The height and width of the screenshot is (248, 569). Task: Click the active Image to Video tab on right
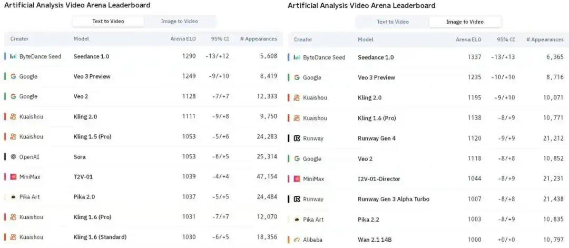(465, 22)
